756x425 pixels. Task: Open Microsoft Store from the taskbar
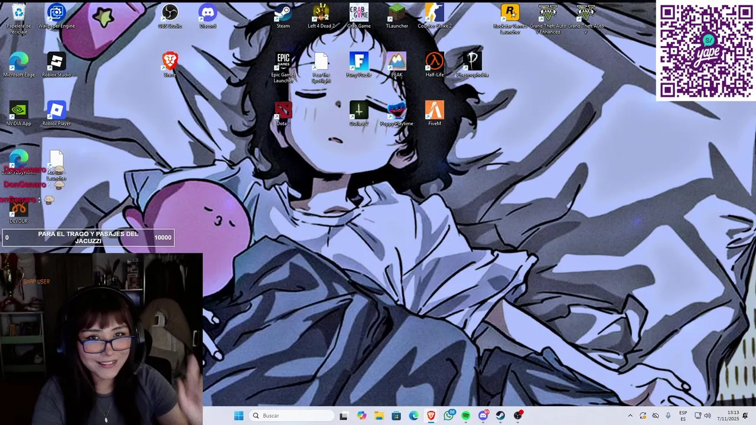pos(396,416)
